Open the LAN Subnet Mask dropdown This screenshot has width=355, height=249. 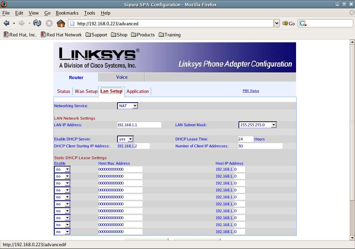[x=257, y=125]
